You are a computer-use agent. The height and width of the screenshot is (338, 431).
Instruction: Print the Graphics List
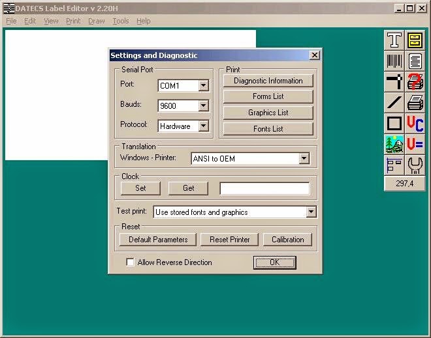click(x=268, y=113)
